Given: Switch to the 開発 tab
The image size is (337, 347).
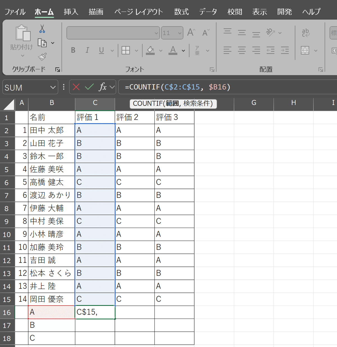Looking at the screenshot, I should click(284, 12).
